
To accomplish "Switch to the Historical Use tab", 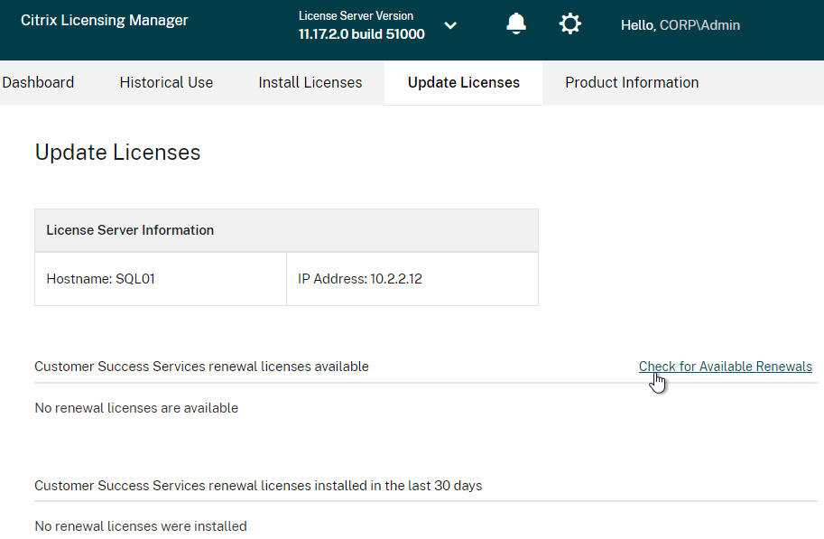I will pos(166,82).
